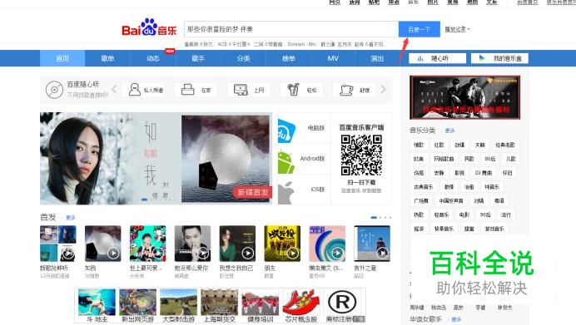Select the 网络歌曲 category tag

coord(444,159)
